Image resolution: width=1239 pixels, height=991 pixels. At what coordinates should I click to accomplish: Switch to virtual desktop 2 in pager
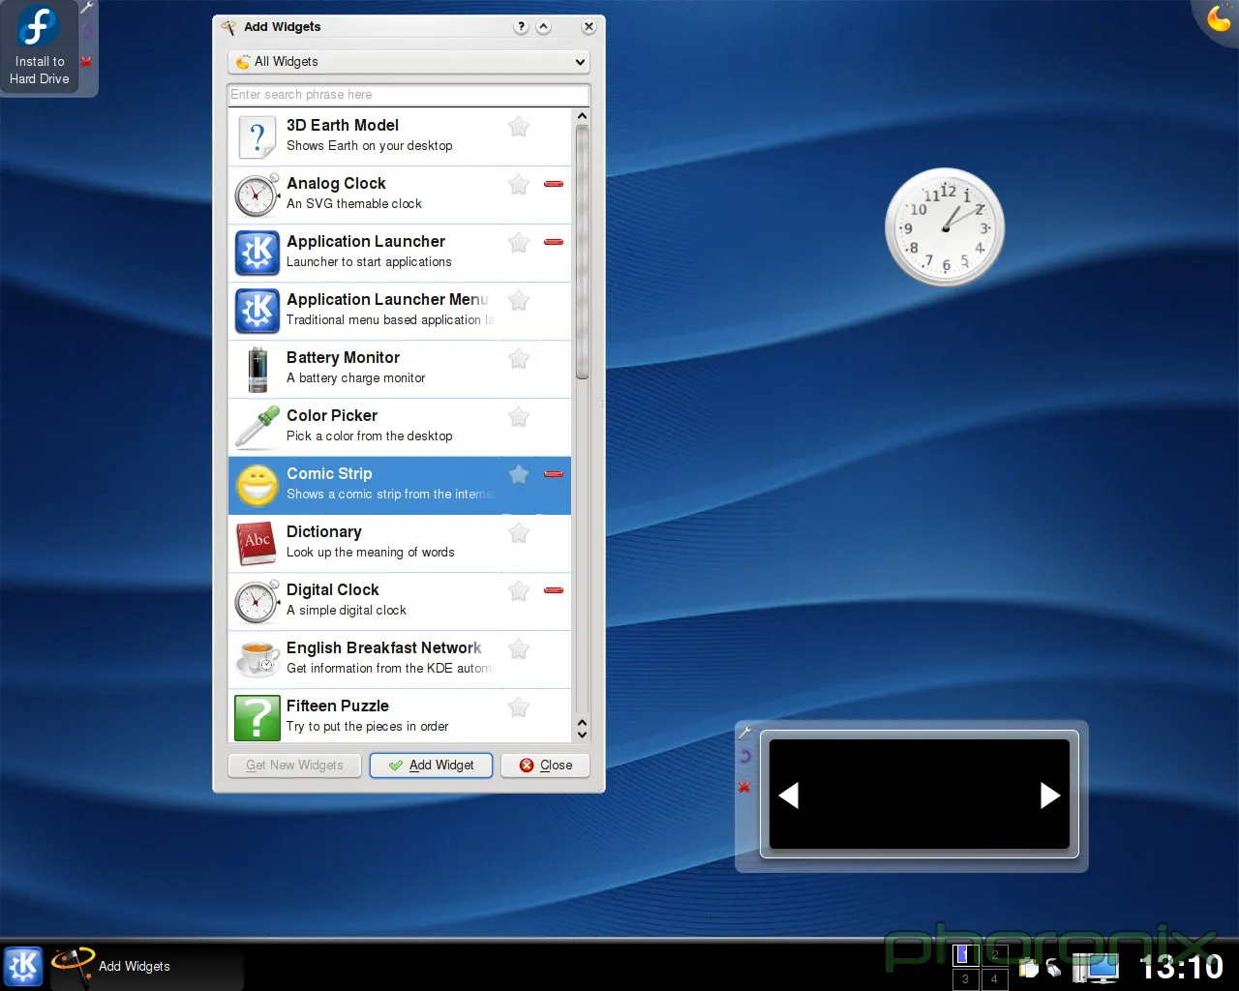(994, 954)
